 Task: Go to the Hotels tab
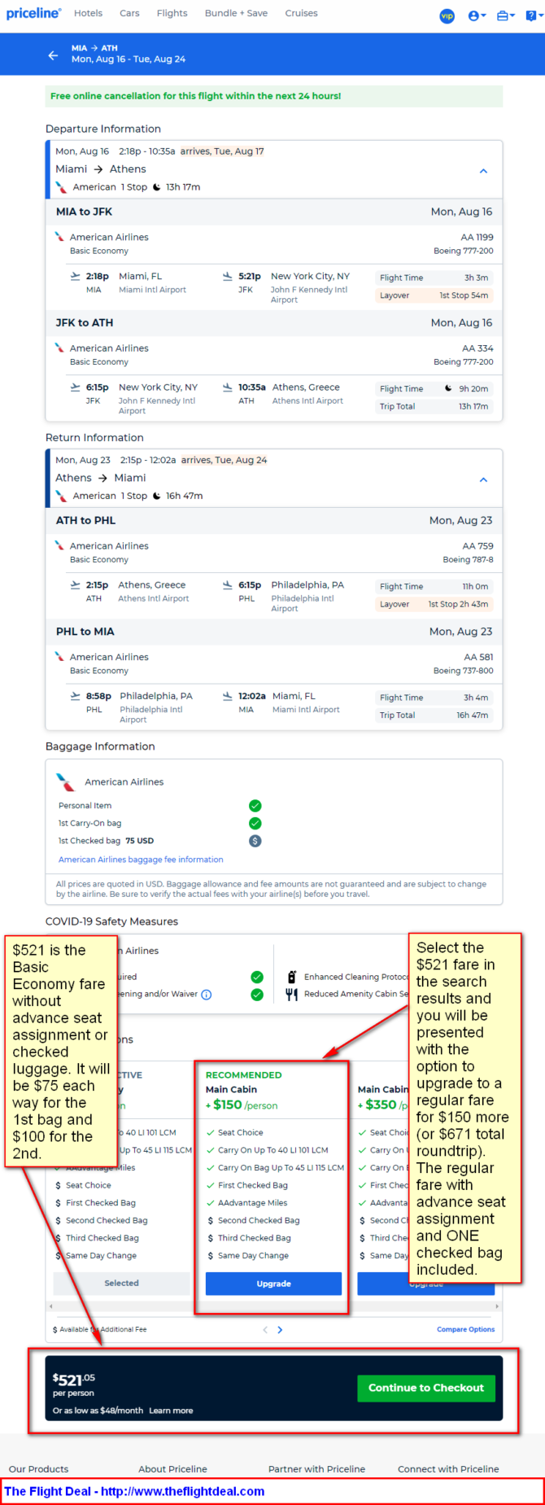[88, 13]
